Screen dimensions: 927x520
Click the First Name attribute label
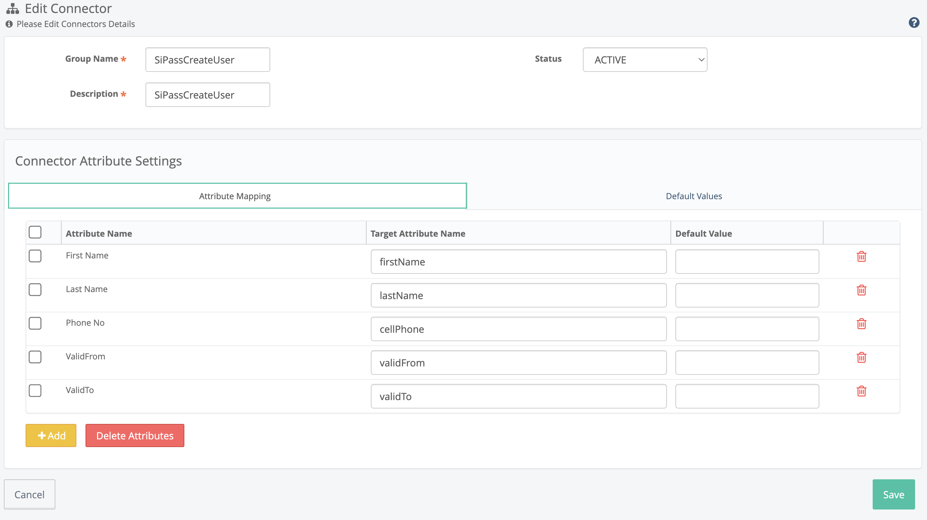click(x=87, y=255)
